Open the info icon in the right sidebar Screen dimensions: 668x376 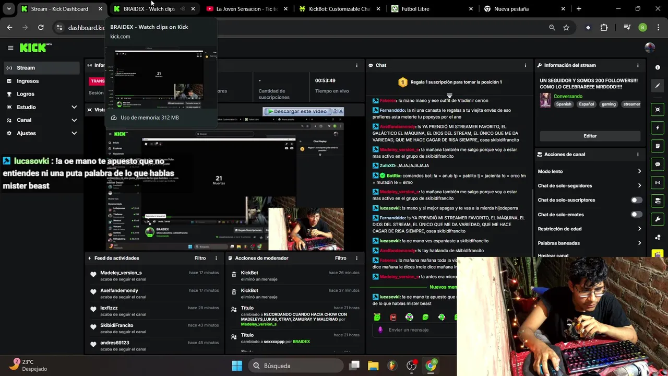click(x=658, y=67)
